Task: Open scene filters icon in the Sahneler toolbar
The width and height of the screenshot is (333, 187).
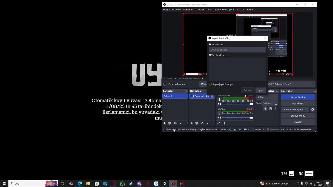Action: click(175, 123)
